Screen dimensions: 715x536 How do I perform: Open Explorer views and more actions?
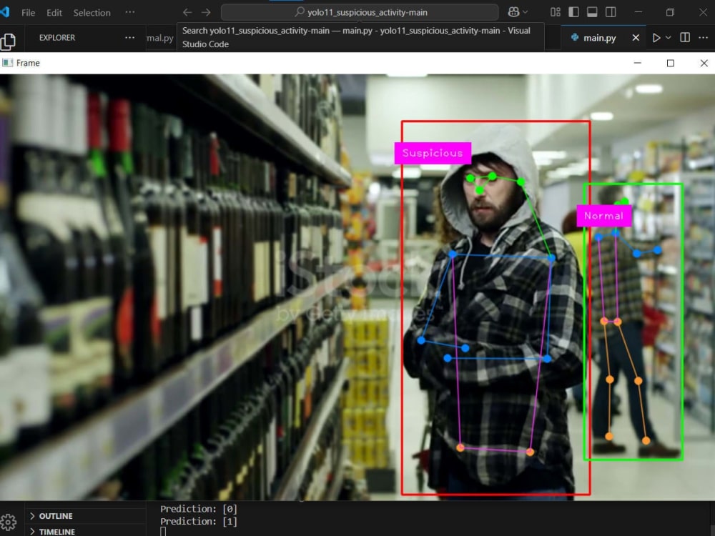130,37
